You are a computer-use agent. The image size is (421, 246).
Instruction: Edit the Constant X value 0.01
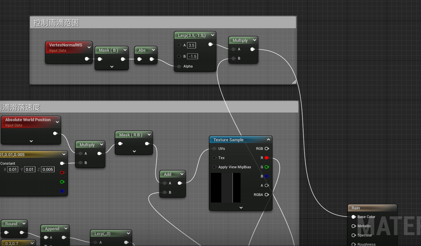(13, 169)
